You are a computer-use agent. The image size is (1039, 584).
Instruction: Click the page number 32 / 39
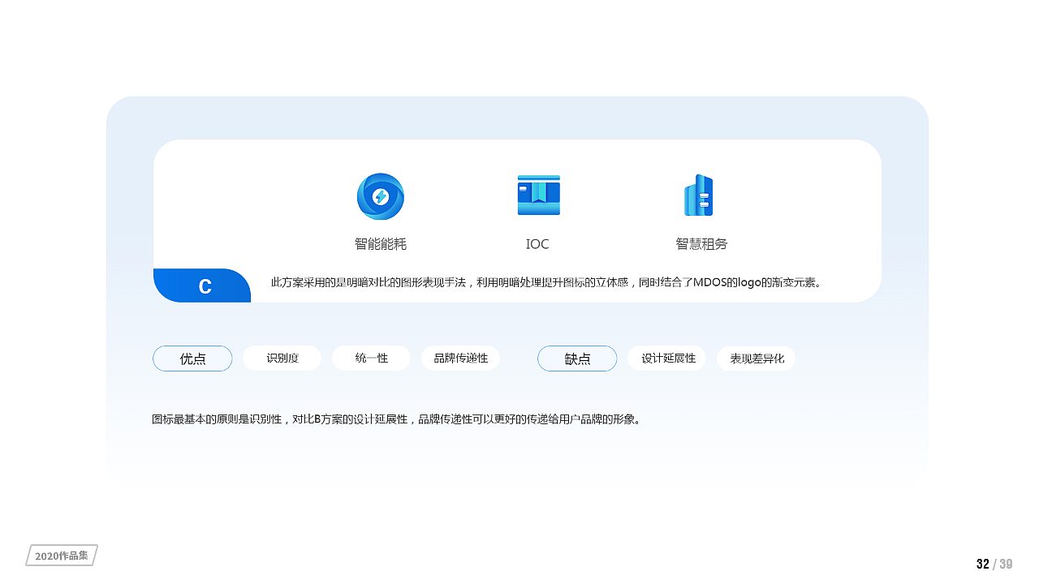[994, 565]
